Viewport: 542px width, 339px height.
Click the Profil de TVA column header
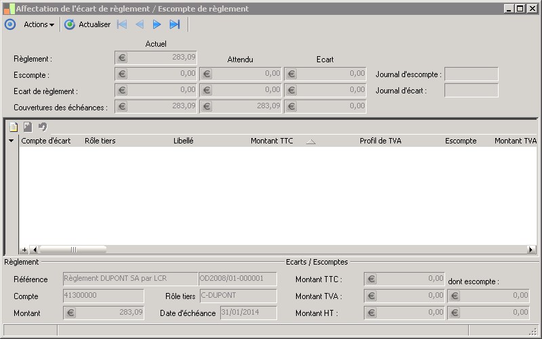pyautogui.click(x=381, y=141)
